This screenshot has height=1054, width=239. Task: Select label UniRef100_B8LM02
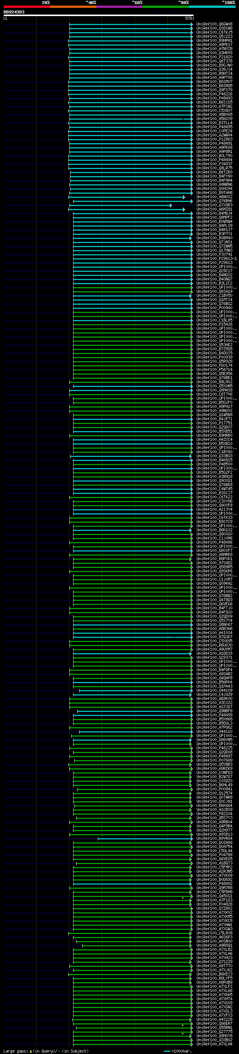tap(214, 382)
